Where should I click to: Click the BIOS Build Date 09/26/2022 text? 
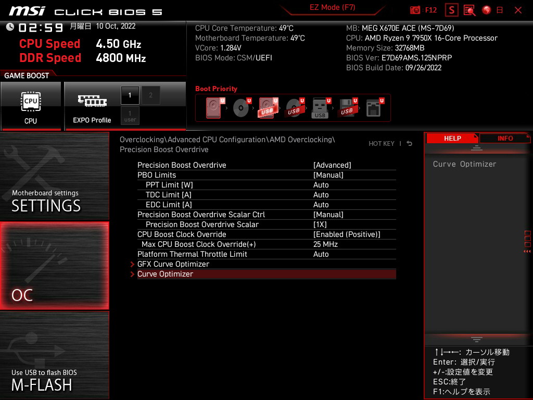point(394,68)
